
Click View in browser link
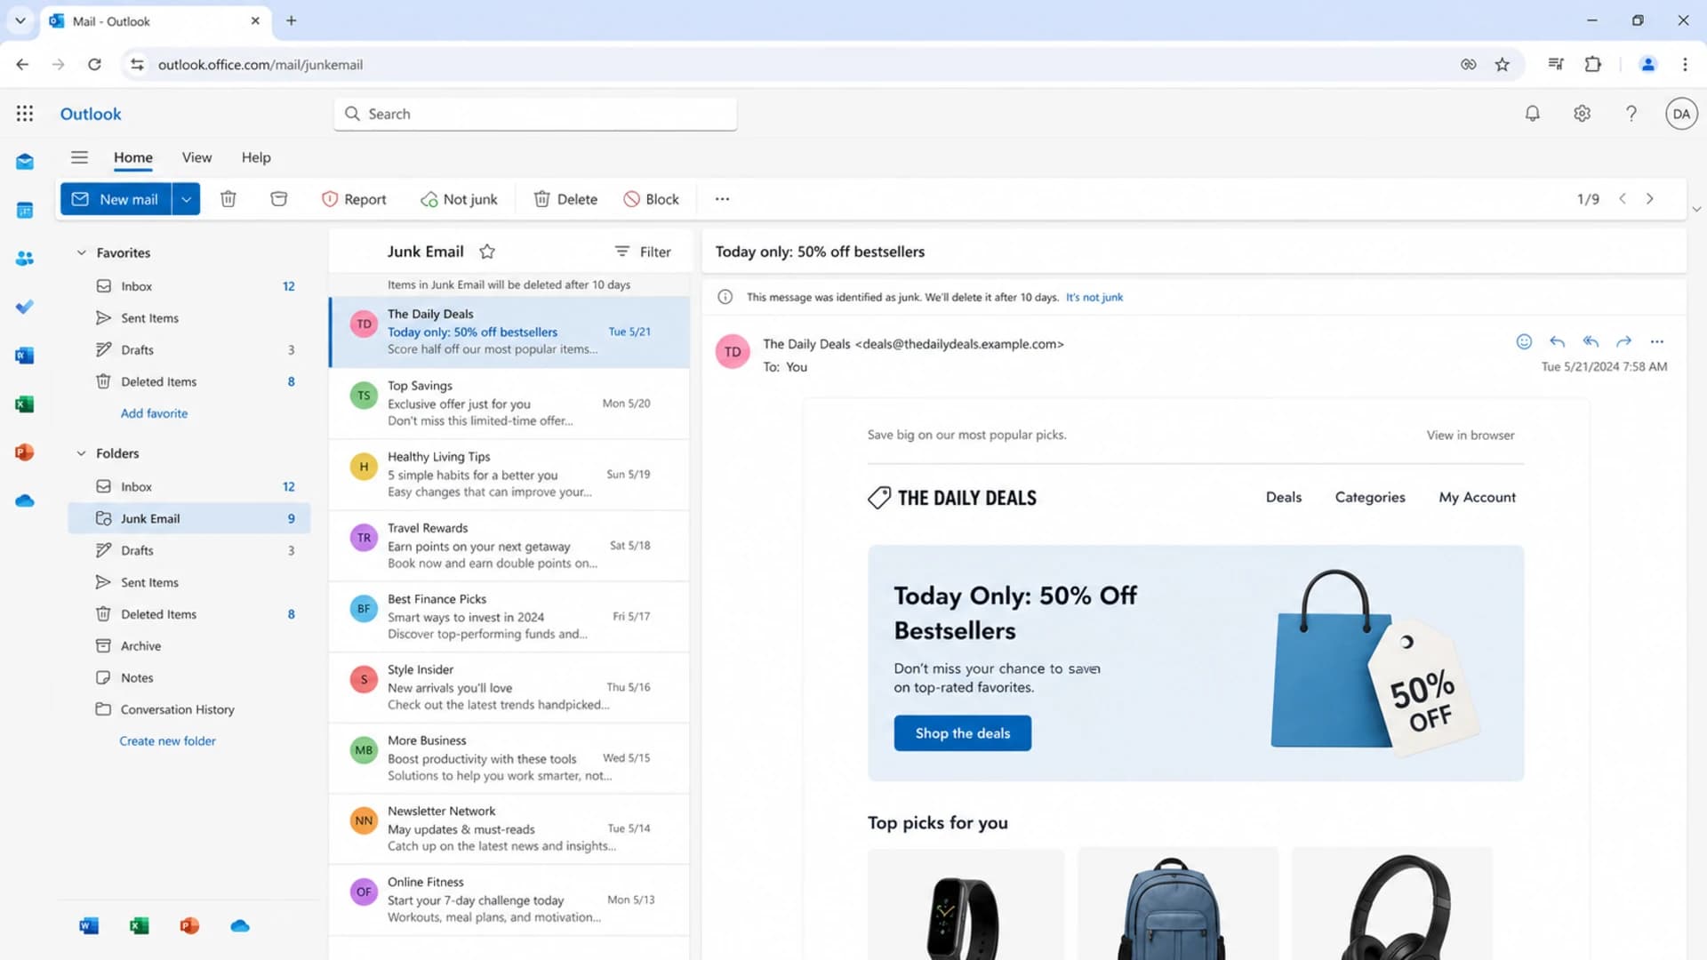1471,436
